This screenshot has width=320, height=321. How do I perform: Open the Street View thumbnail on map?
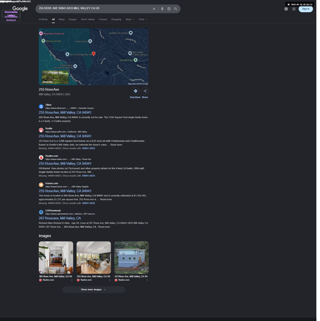(55, 77)
